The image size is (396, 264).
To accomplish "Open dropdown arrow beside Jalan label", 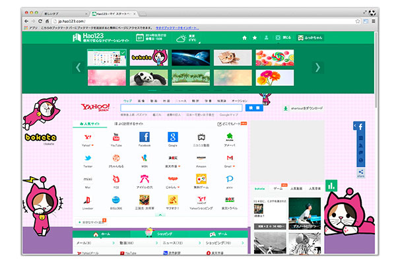I will 178,187.
